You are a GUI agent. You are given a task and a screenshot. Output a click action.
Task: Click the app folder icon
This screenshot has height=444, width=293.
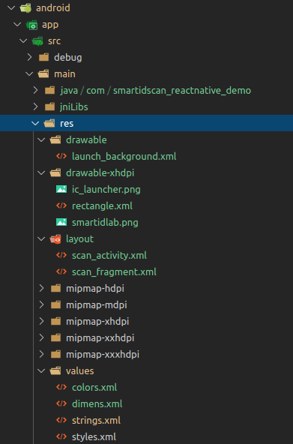[31, 25]
